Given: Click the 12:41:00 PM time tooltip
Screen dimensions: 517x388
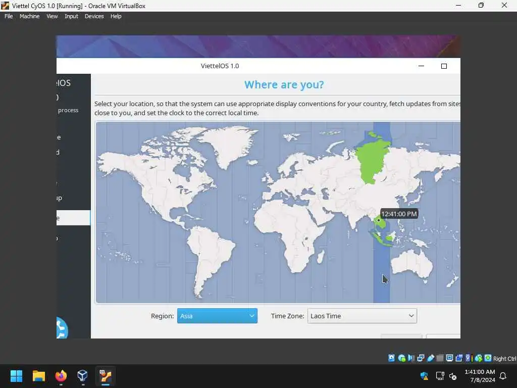Looking at the screenshot, I should point(399,214).
